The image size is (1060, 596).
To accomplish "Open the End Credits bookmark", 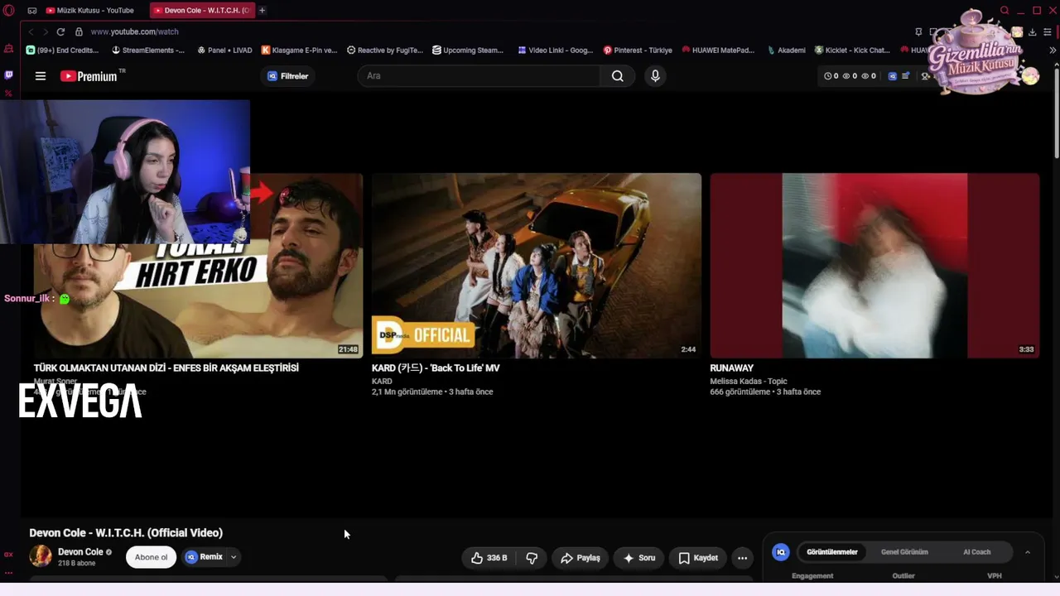I will pyautogui.click(x=63, y=50).
